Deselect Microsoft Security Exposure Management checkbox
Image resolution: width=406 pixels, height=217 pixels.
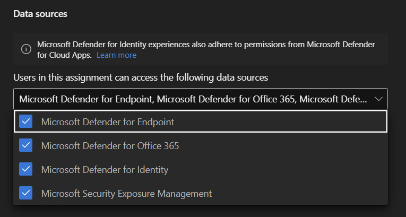pos(25,193)
